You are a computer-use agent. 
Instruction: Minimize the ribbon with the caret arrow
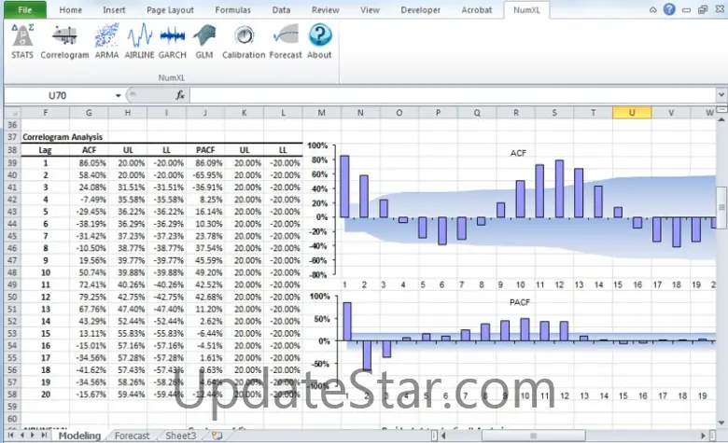pyautogui.click(x=654, y=10)
